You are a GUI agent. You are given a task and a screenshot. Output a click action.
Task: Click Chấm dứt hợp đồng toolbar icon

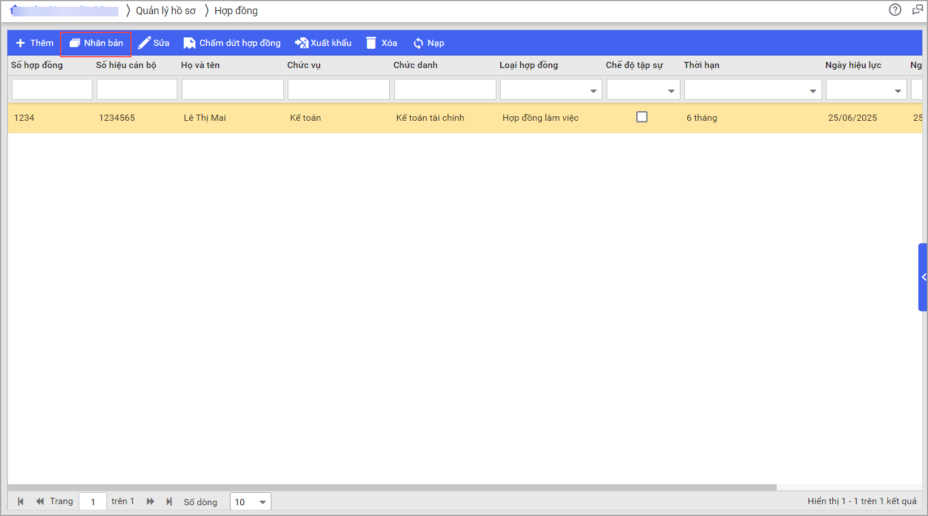(x=189, y=43)
